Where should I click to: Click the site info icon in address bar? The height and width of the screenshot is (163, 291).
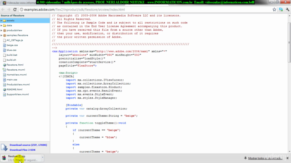pyautogui.click(x=21, y=10)
